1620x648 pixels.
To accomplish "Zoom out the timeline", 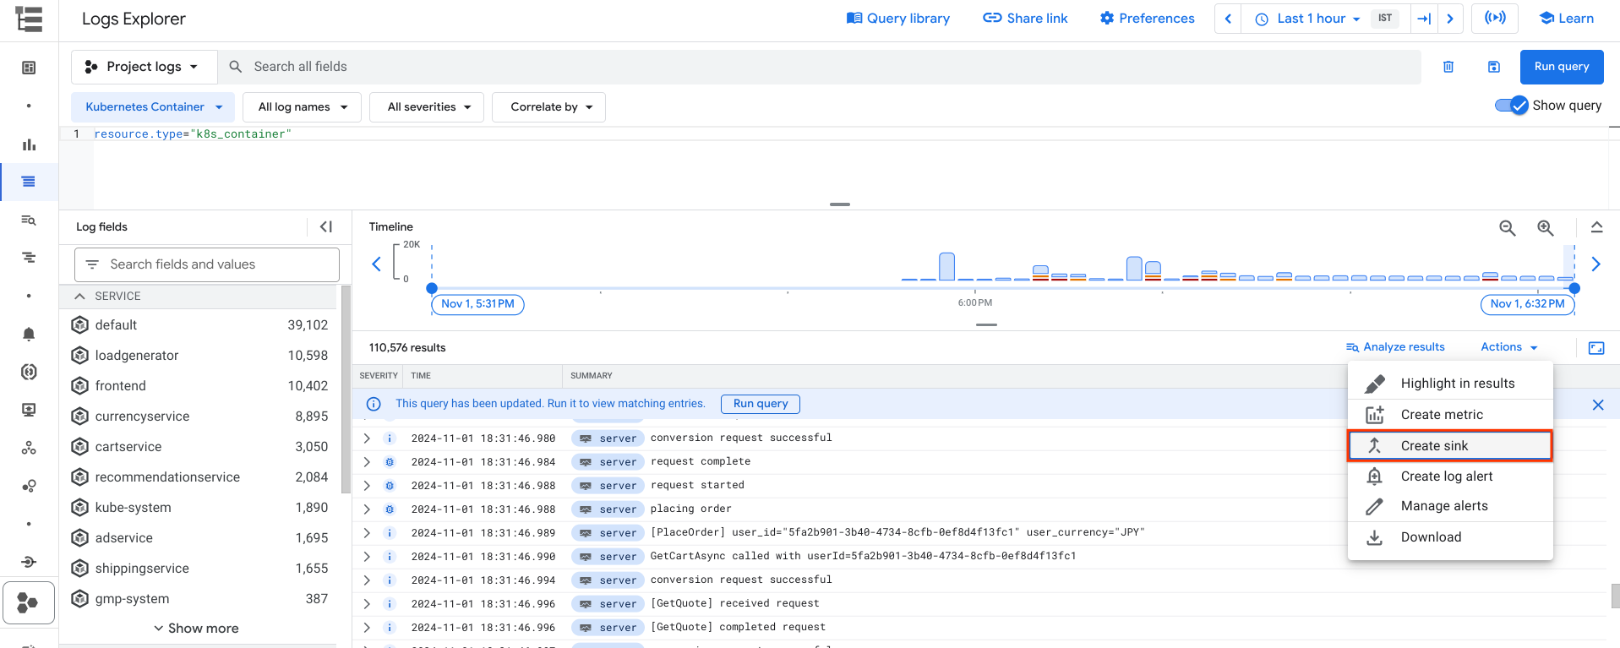I will (1508, 228).
